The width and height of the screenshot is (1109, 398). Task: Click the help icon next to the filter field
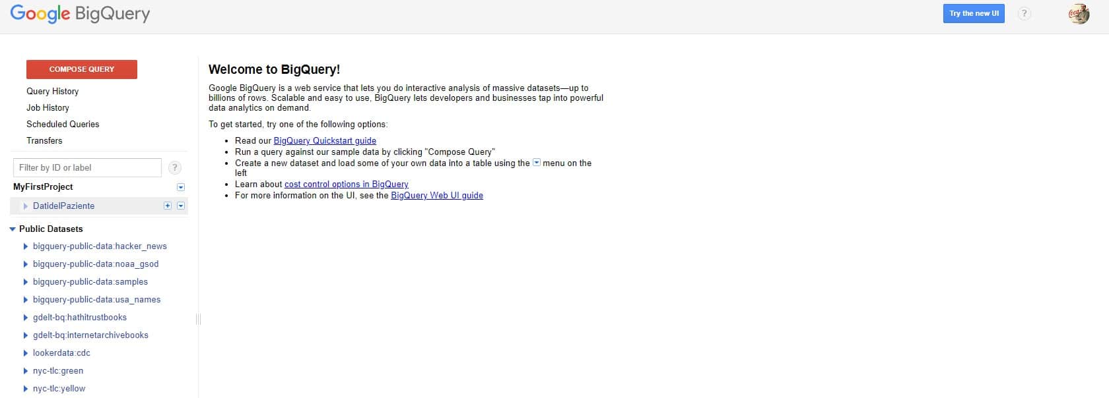tap(174, 167)
